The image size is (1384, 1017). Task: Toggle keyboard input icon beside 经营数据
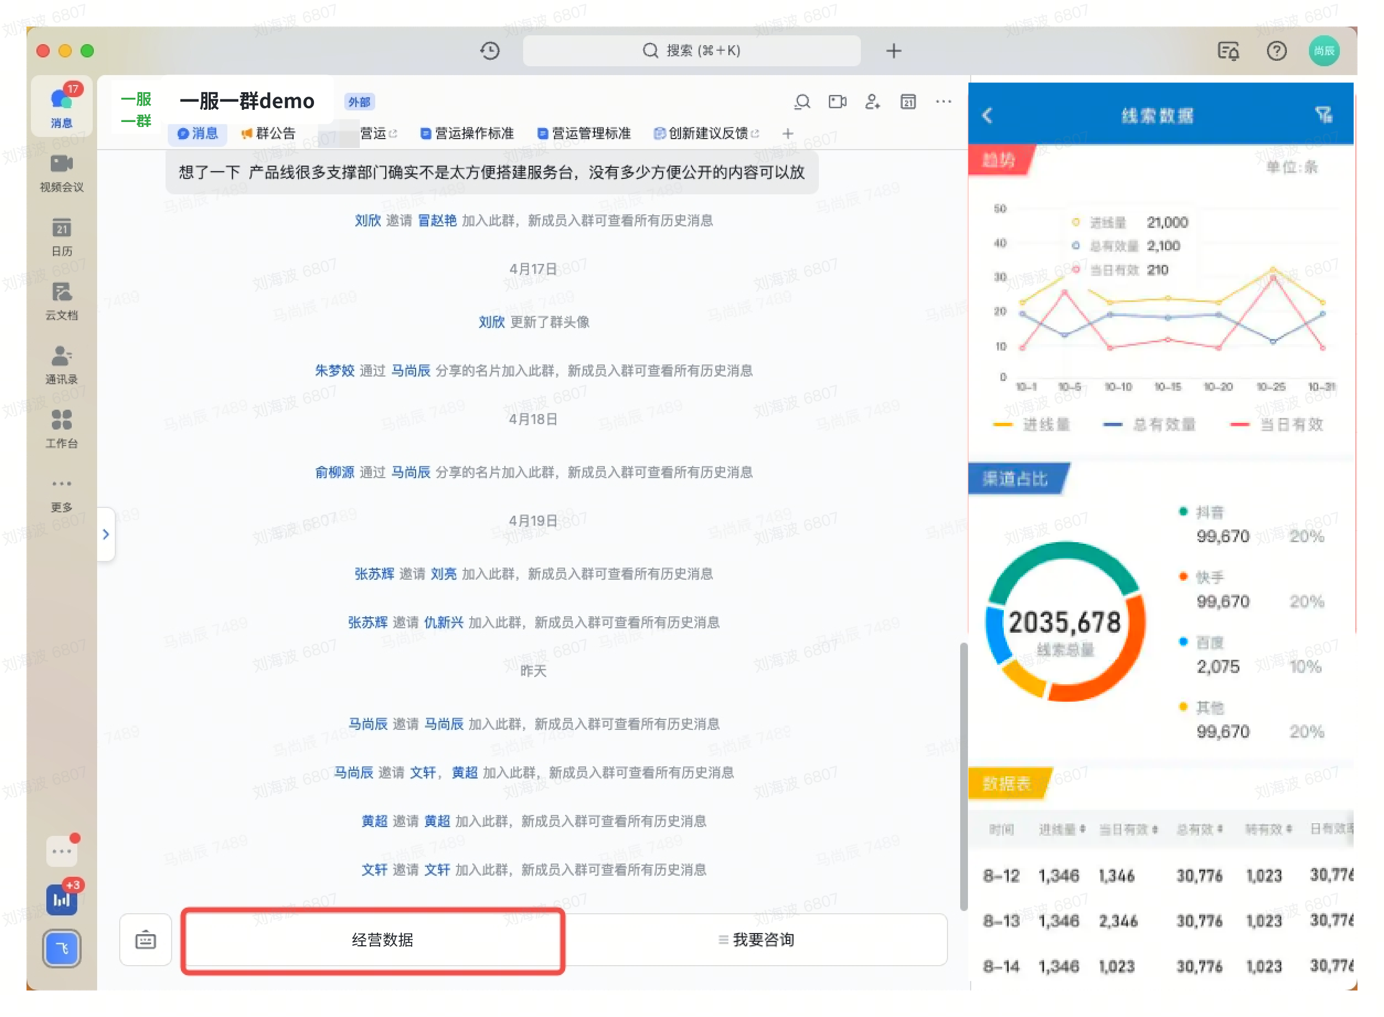(x=145, y=940)
